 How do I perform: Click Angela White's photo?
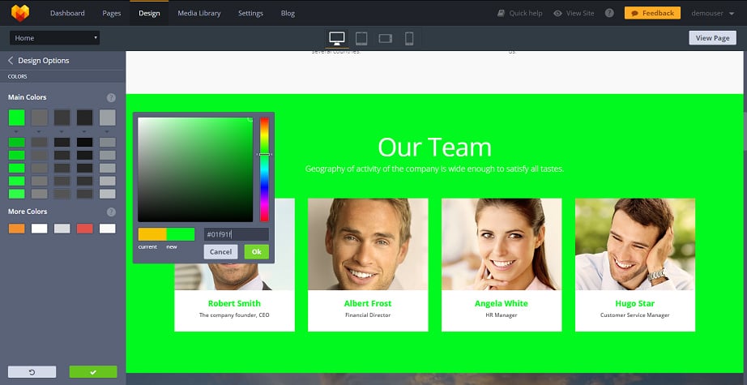click(x=502, y=245)
